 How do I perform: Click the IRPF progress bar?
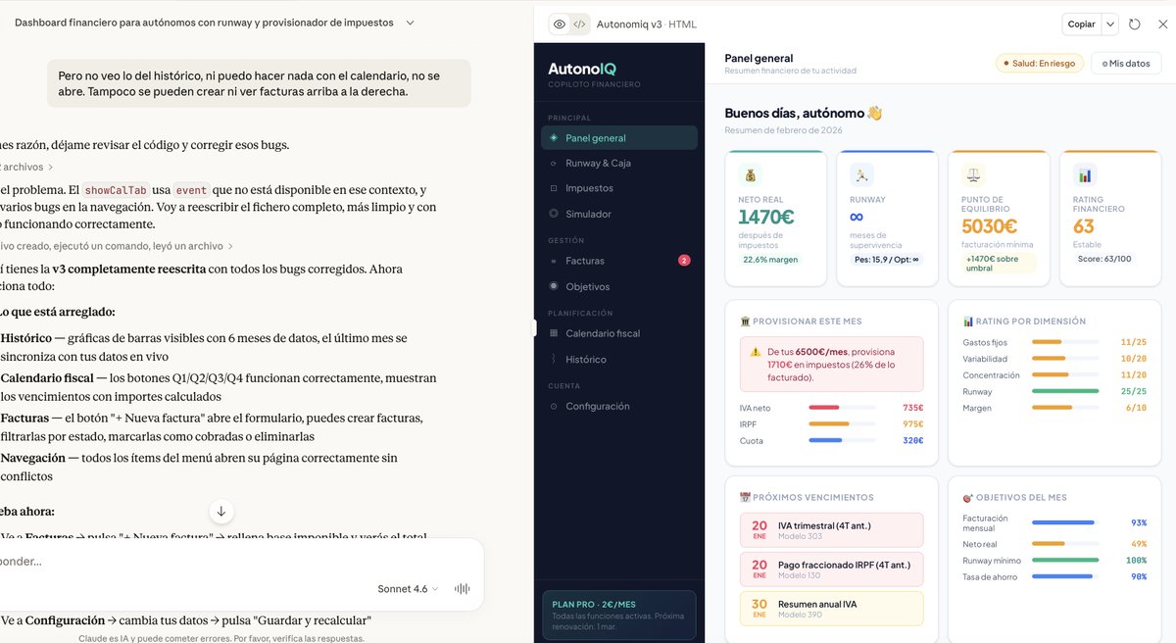pos(843,424)
